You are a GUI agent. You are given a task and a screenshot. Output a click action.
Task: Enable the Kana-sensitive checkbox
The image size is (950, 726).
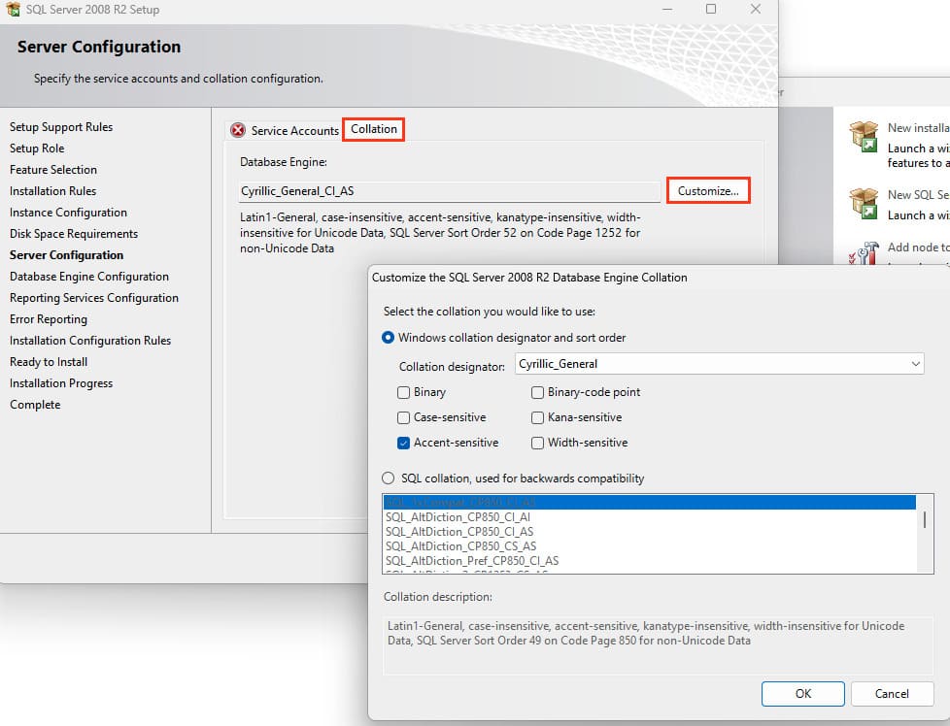pos(537,417)
